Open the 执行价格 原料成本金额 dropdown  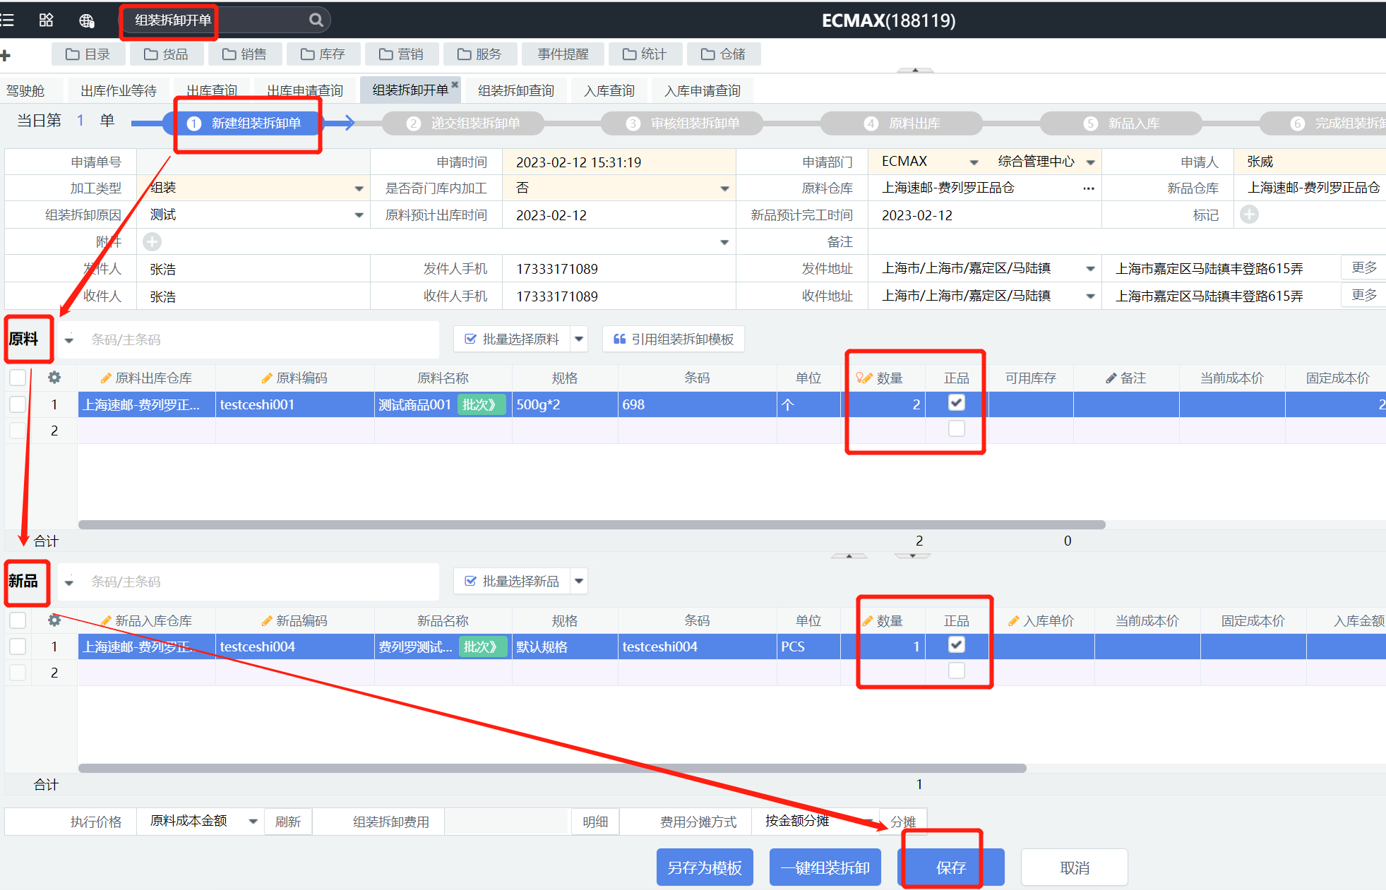click(x=253, y=822)
